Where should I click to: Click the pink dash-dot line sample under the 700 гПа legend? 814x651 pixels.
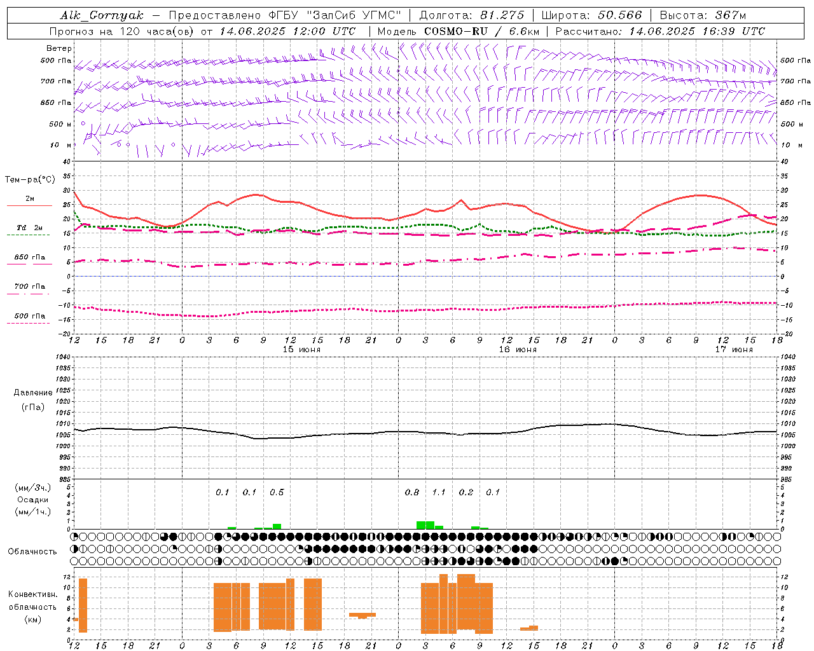tap(29, 294)
